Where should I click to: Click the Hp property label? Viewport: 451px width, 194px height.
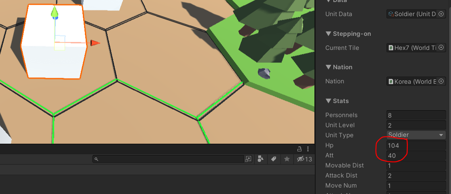tap(329, 145)
